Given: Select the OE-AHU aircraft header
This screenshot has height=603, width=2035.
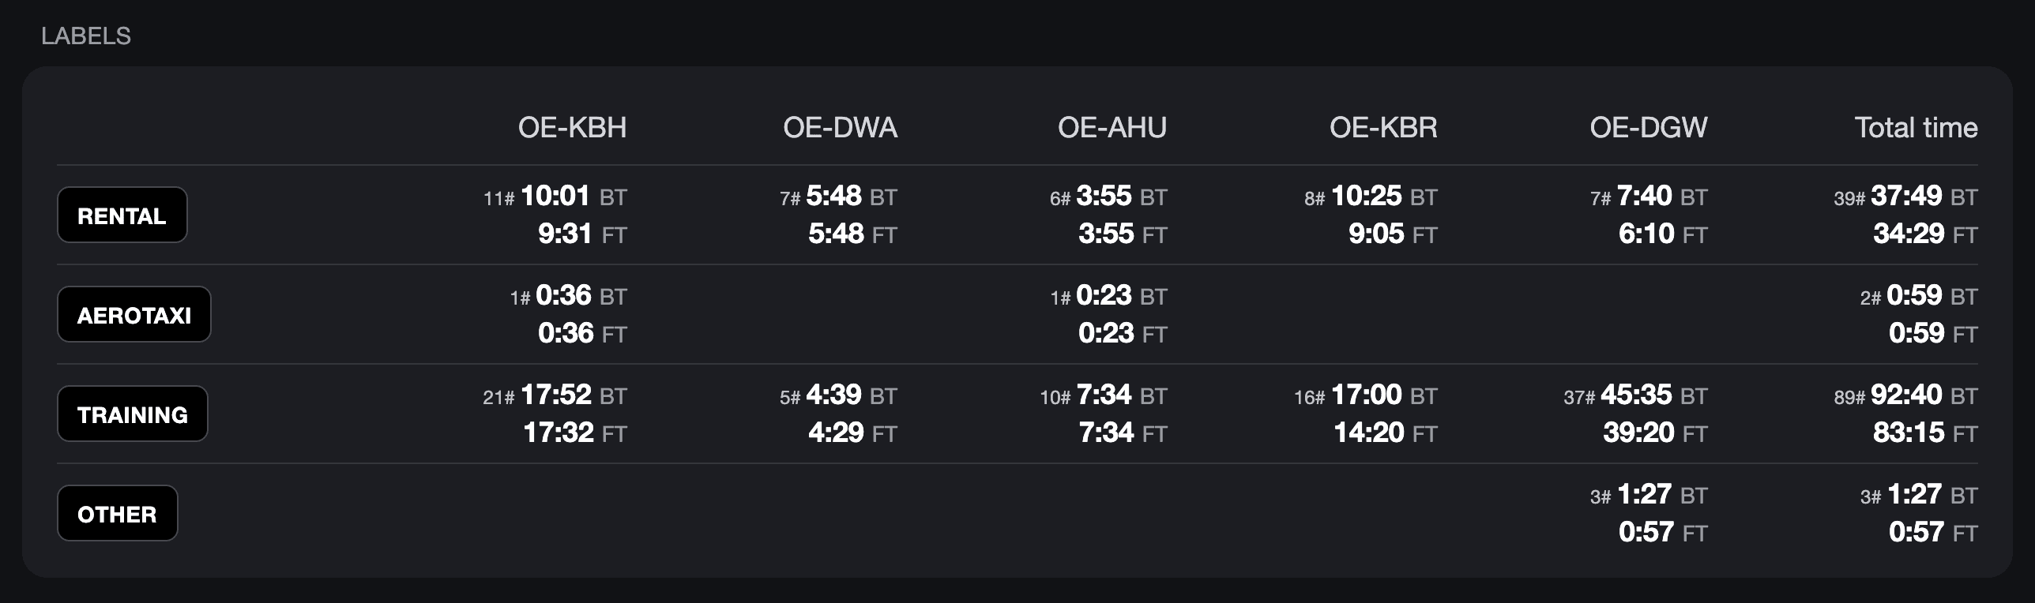Looking at the screenshot, I should 1112,128.
